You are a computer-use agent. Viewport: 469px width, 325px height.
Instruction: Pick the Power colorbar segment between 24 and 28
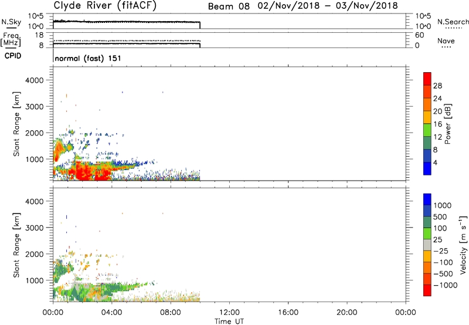[x=427, y=92]
